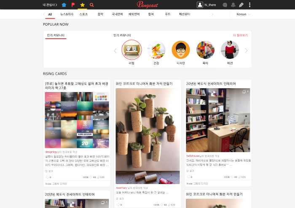Click the clip icon on rosemary card
The height and width of the screenshot is (208, 295).
169,205
